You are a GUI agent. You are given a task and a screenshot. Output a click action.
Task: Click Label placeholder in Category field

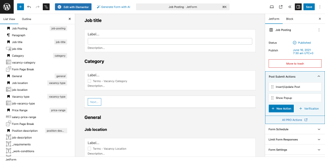pos(94,75)
